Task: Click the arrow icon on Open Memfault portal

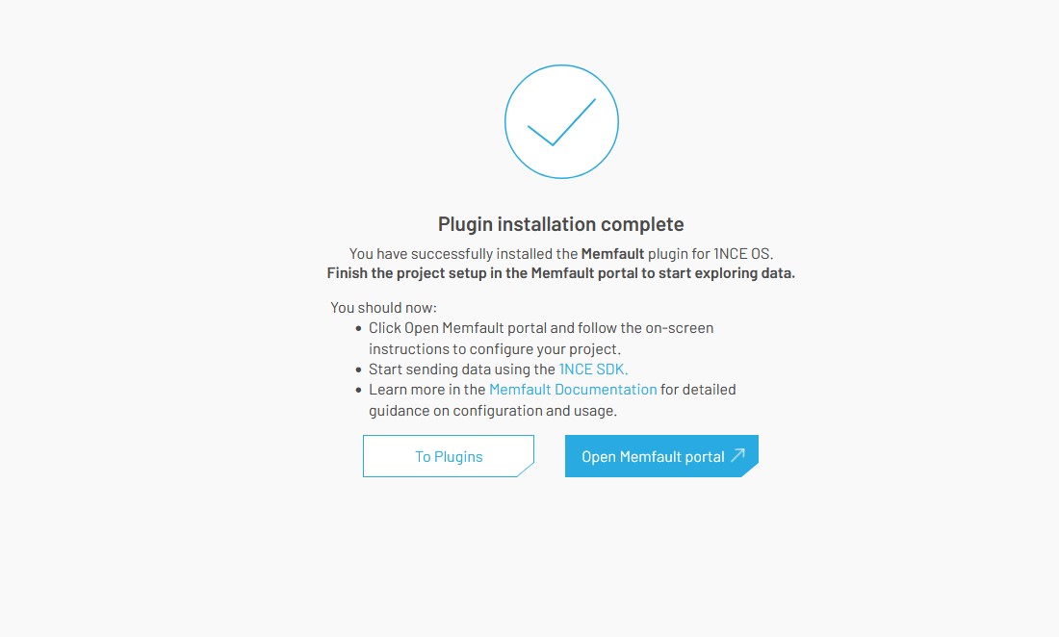Action: click(738, 456)
